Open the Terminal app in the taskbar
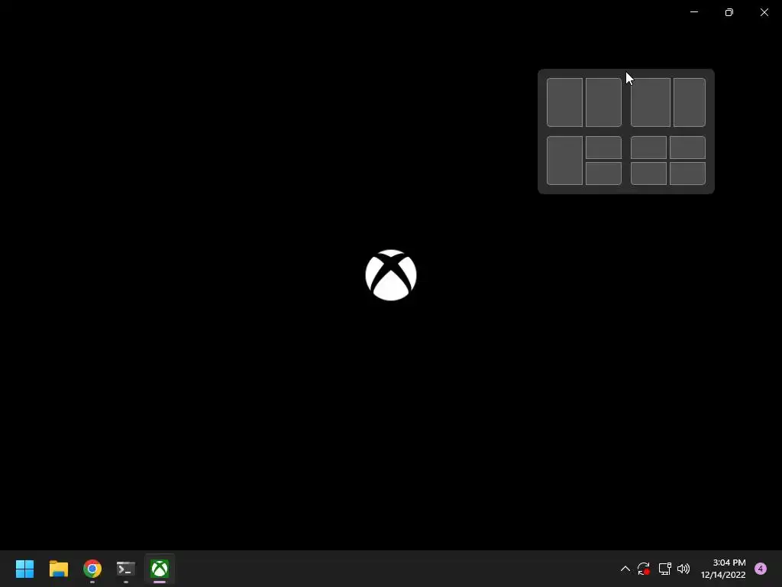Image resolution: width=782 pixels, height=587 pixels. (x=126, y=569)
